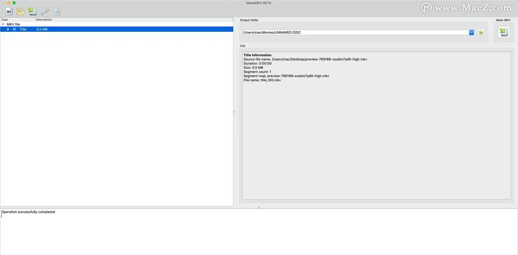Image resolution: width=518 pixels, height=255 pixels.
Task: Click the Make MKV button icon
Action: click(503, 33)
